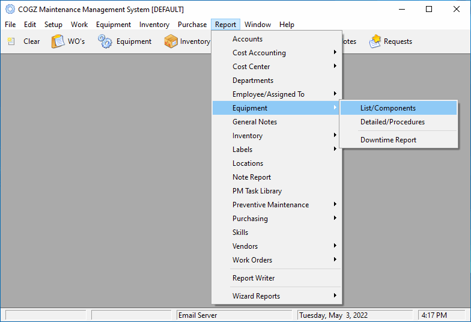Select PM Task Library report

click(276, 191)
